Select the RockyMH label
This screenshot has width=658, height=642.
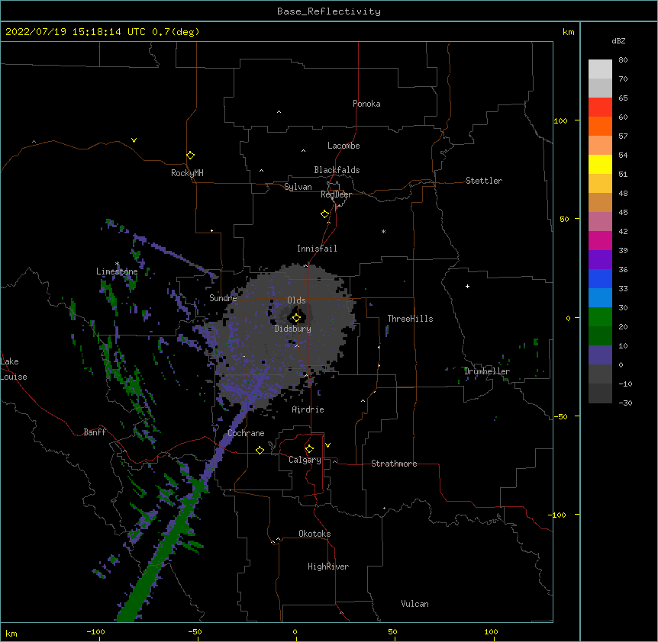coord(187,173)
